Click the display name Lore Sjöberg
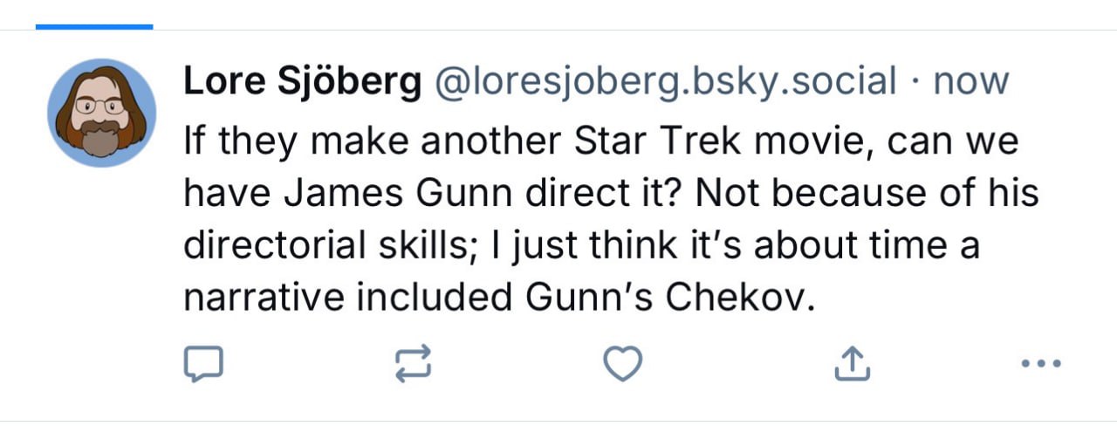 (x=302, y=82)
